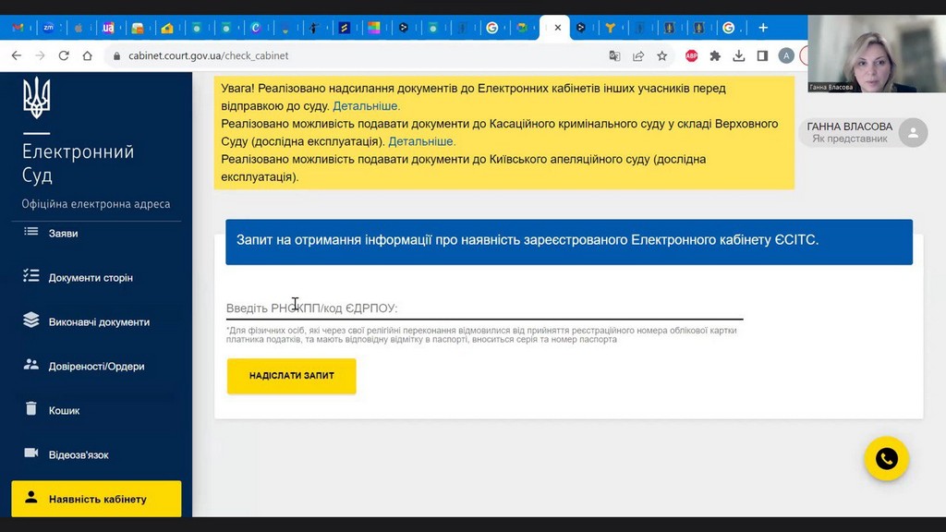946x532 pixels.
Task: Click the Довіреності/Ордери people icon
Action: [31, 366]
